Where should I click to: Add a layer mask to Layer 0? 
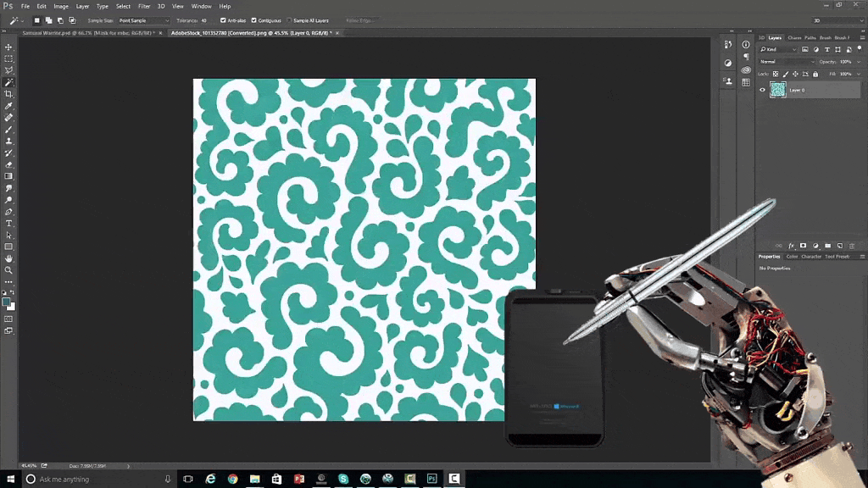pyautogui.click(x=802, y=246)
